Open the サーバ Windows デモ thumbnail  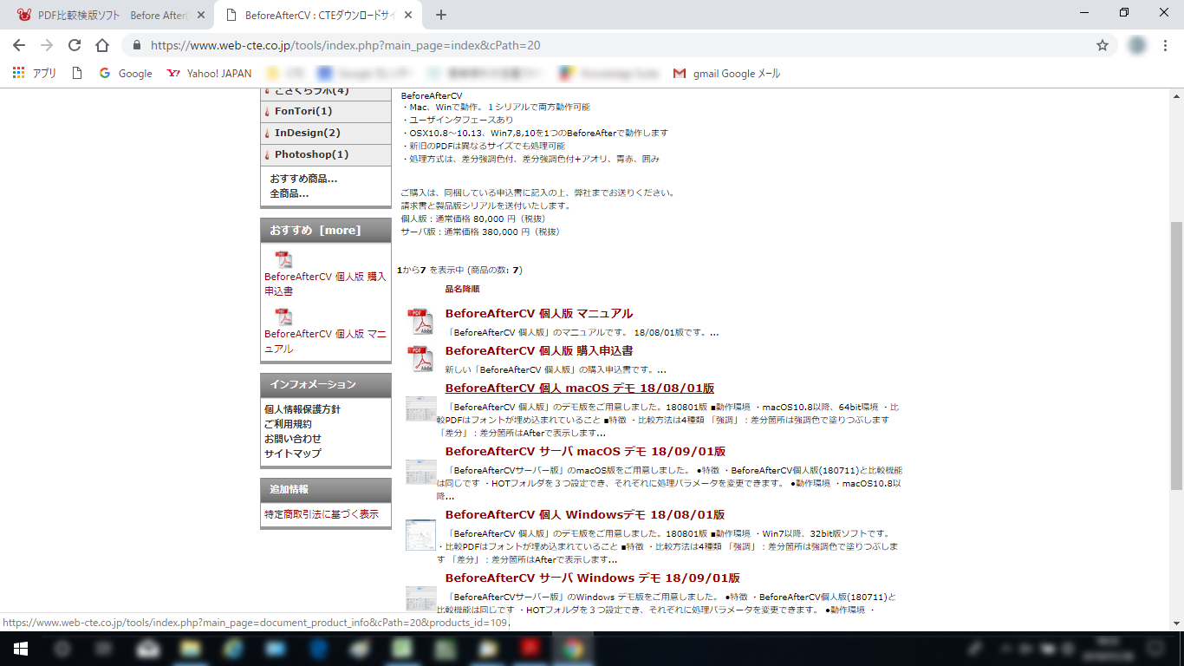421,598
